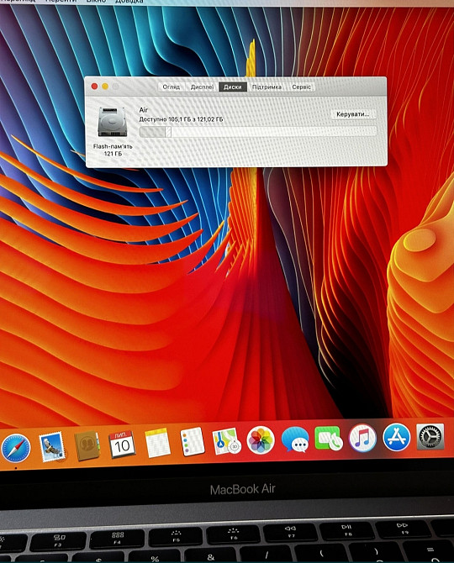Switch to the Дисплеї tab

point(202,87)
